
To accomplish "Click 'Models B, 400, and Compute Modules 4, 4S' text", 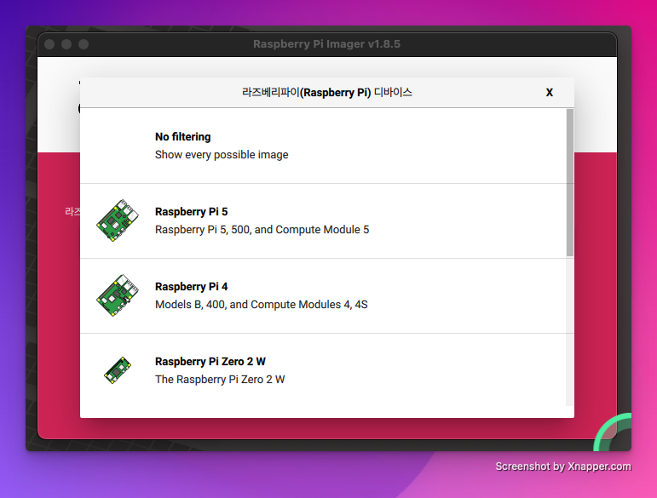I will (x=262, y=305).
